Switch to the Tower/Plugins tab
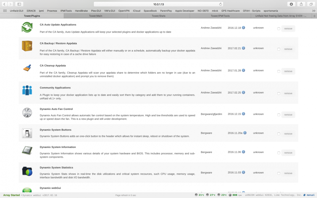Image resolution: width=317 pixels, height=198 pixels. [32, 16]
